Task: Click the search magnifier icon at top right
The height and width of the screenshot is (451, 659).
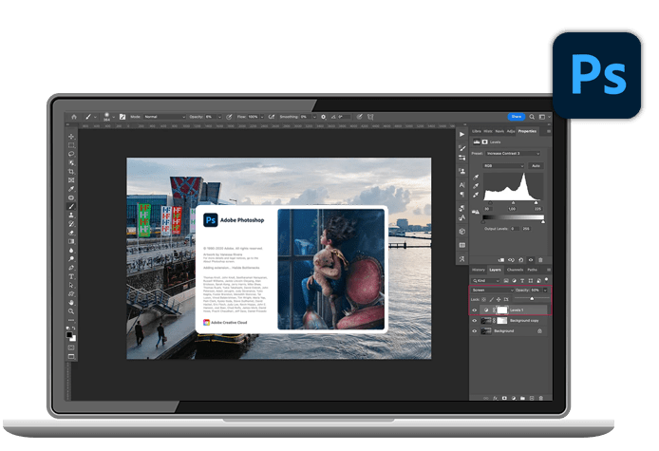Action: [x=532, y=117]
